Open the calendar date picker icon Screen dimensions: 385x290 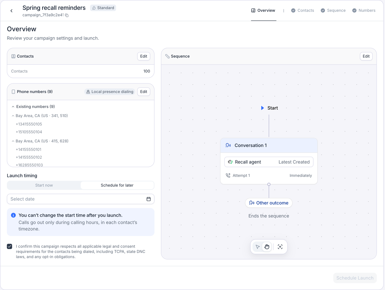(149, 199)
